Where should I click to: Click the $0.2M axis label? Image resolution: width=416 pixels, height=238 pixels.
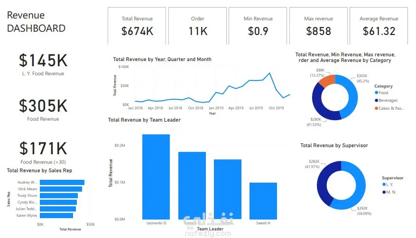pyautogui.click(x=120, y=145)
